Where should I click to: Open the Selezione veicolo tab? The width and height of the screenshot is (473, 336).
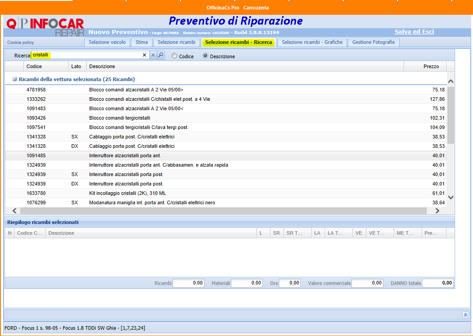click(x=107, y=42)
